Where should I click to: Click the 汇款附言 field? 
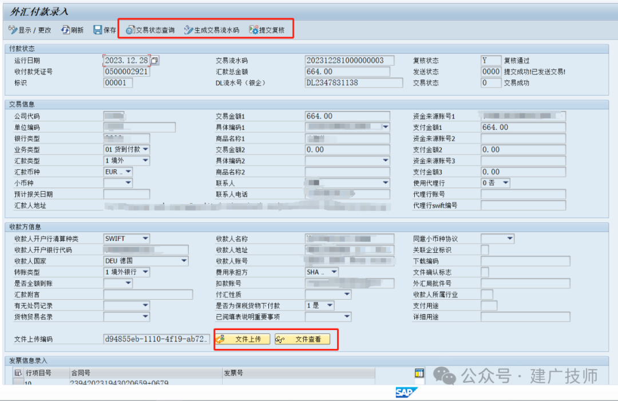pyautogui.click(x=148, y=295)
